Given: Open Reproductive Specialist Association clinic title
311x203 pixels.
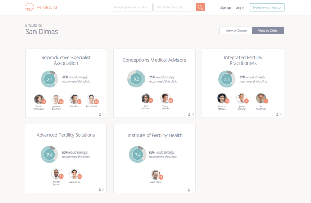Looking at the screenshot, I should point(66,60).
